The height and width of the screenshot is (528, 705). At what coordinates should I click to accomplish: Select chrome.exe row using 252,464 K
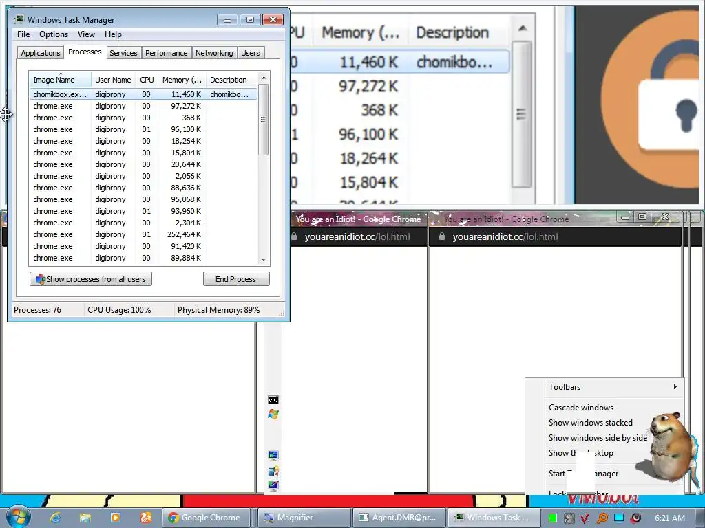pos(143,234)
